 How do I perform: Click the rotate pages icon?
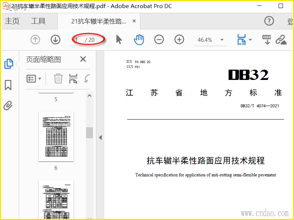coord(87,78)
